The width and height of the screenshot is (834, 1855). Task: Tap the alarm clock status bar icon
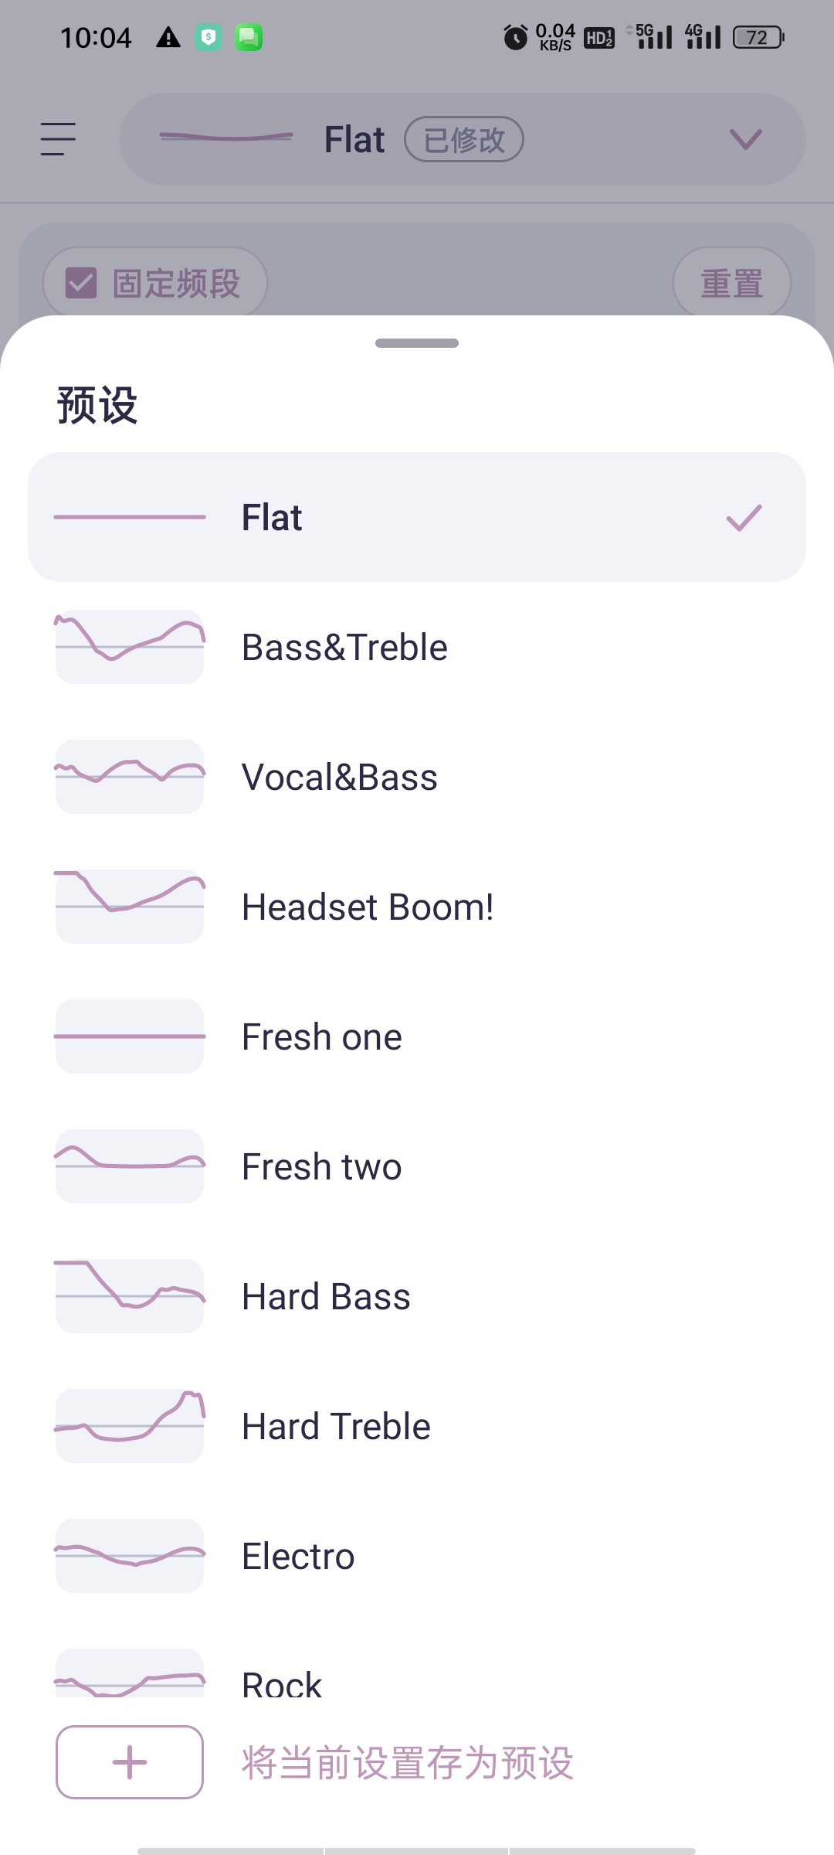515,37
